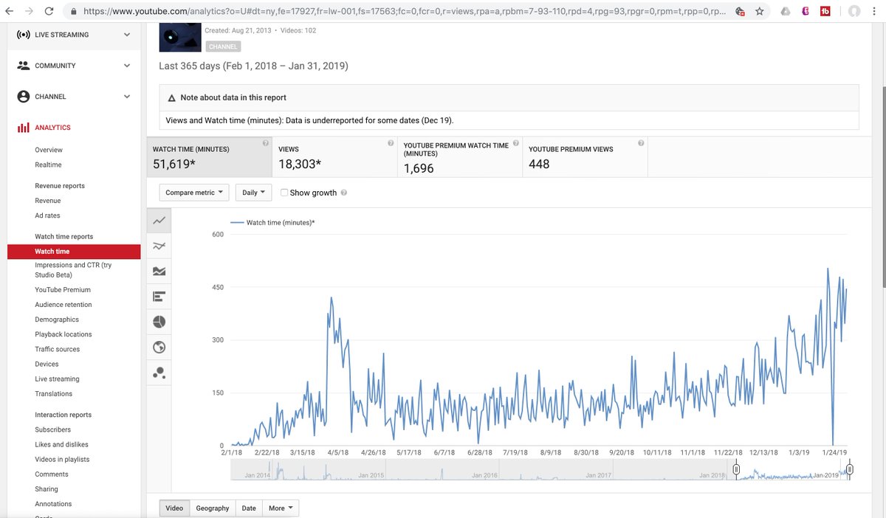Select the multi-line chart view icon
The image size is (886, 518).
pos(159,246)
